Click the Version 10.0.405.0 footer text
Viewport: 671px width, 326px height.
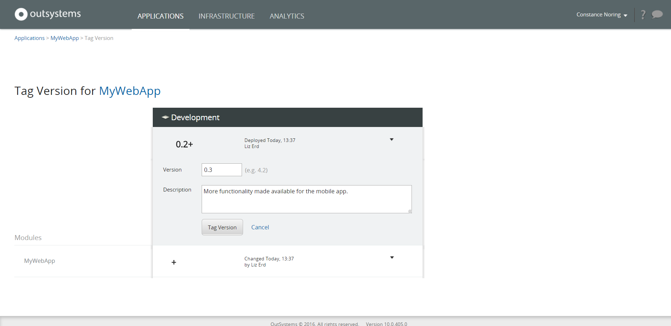coord(387,324)
